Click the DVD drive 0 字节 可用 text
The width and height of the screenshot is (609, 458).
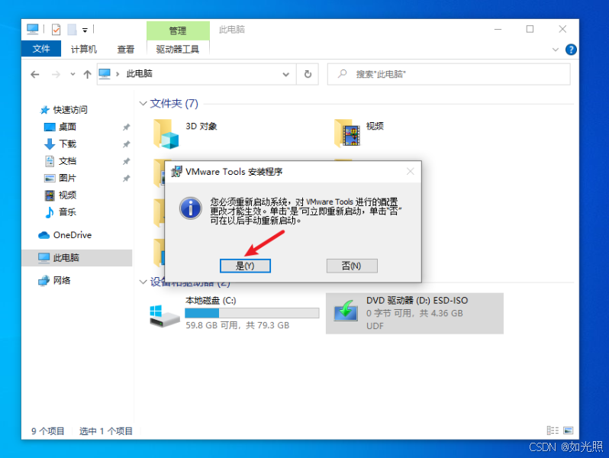[414, 313]
